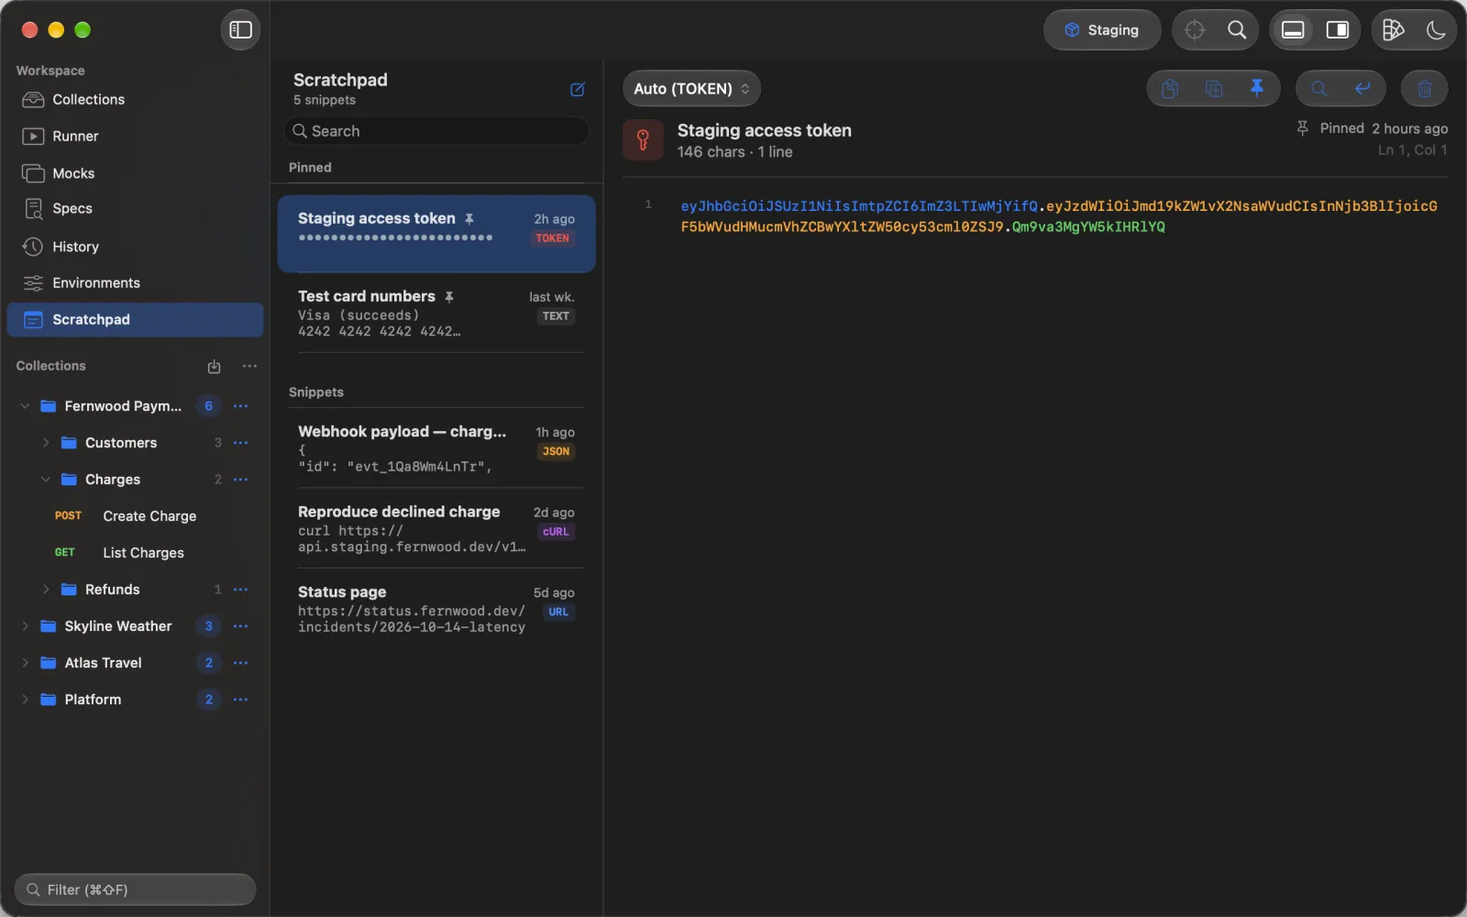1467x917 pixels.
Task: Open the POST Create Charge request
Action: point(135,516)
